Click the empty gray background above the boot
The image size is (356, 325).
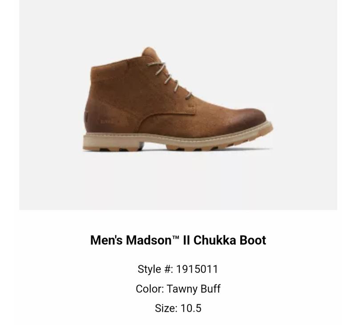(178, 23)
